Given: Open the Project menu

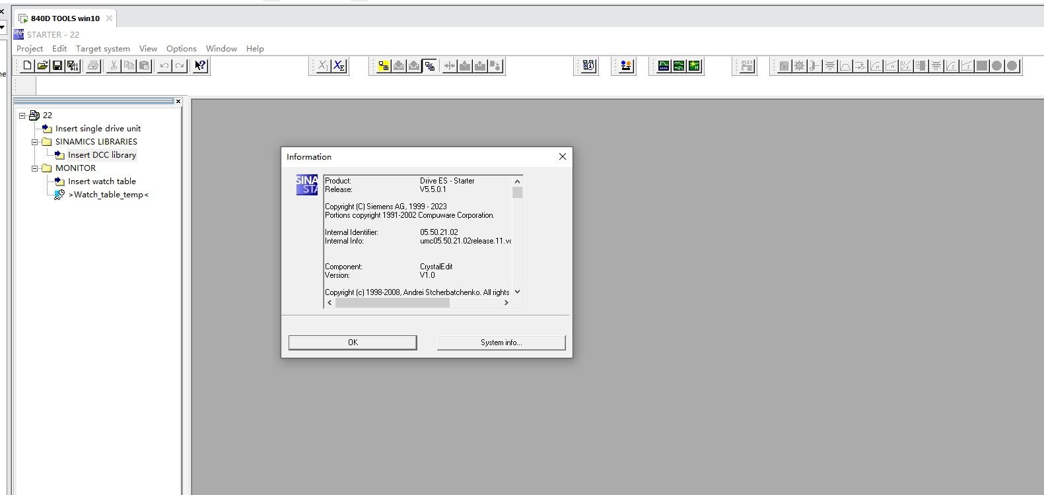Looking at the screenshot, I should 30,48.
